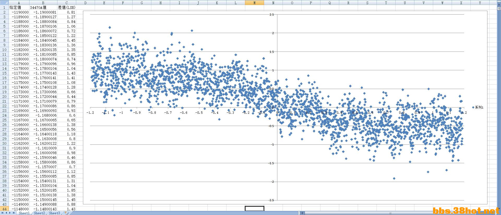Image resolution: width=501 pixels, height=215 pixels.
Task: Select row 44 header
Action: click(4, 209)
